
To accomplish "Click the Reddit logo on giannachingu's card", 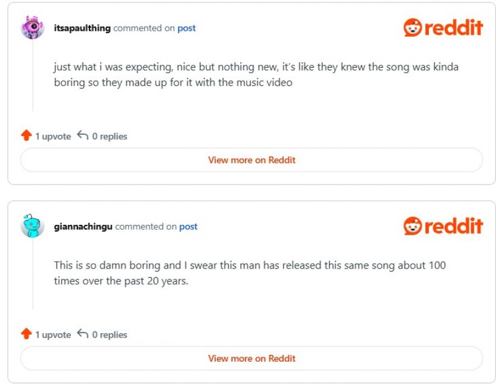I will click(x=443, y=226).
